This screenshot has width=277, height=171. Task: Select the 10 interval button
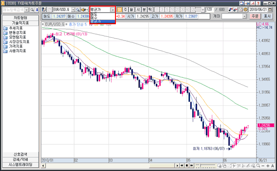point(172,9)
